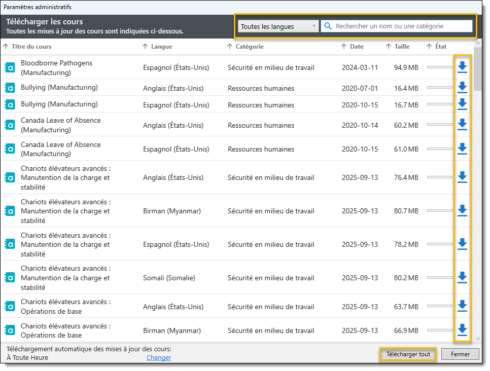Sort by Taille column header
The height and width of the screenshot is (371, 490).
pos(401,47)
